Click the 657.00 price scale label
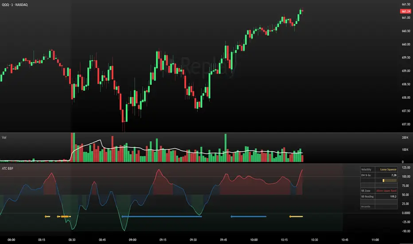The height and width of the screenshot is (244, 413). pos(406,124)
